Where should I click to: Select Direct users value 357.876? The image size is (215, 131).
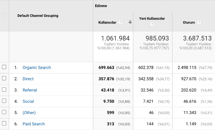pyautogui.click(x=106, y=79)
